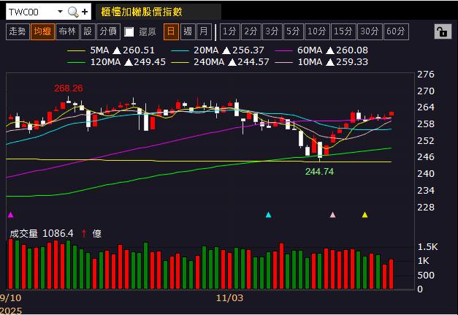
Task: Click the 5MA legend color line
Action: [x=76, y=51]
